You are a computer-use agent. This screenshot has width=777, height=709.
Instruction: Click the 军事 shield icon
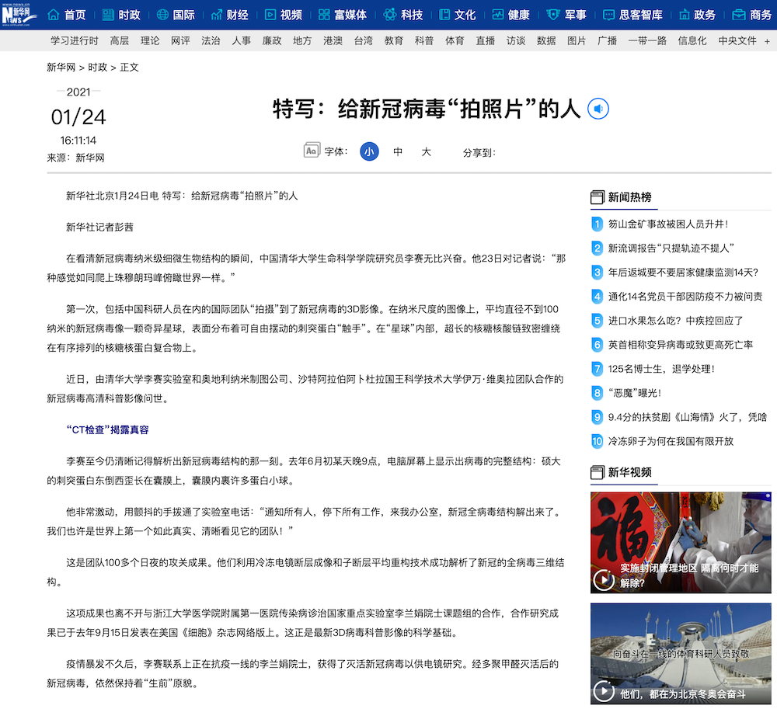tap(553, 15)
